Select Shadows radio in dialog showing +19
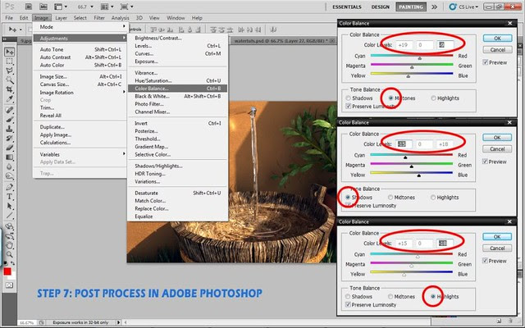Viewport: 525px width, 328px height. 348,98
